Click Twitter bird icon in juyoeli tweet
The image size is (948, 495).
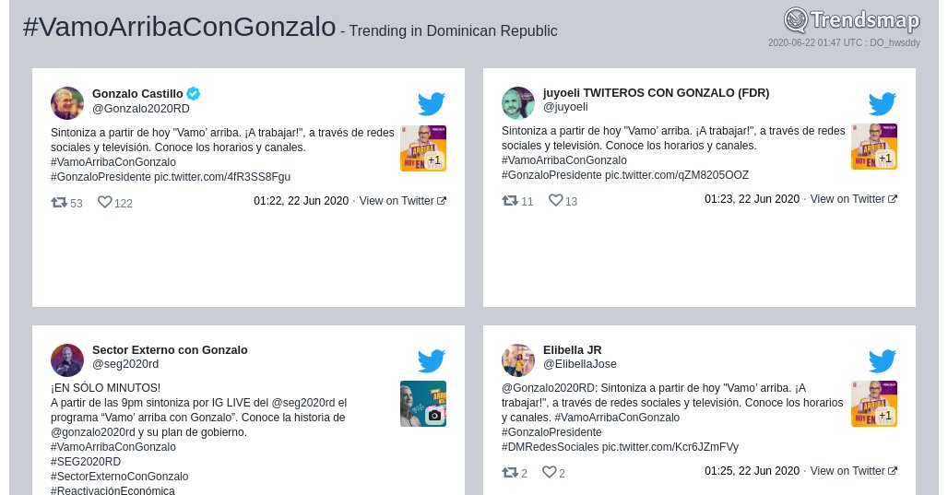(883, 103)
